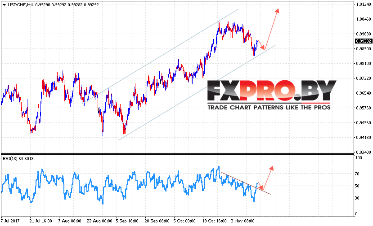373x226 pixels.
Task: Select price level 1.00460 on the scale
Action: [363, 19]
